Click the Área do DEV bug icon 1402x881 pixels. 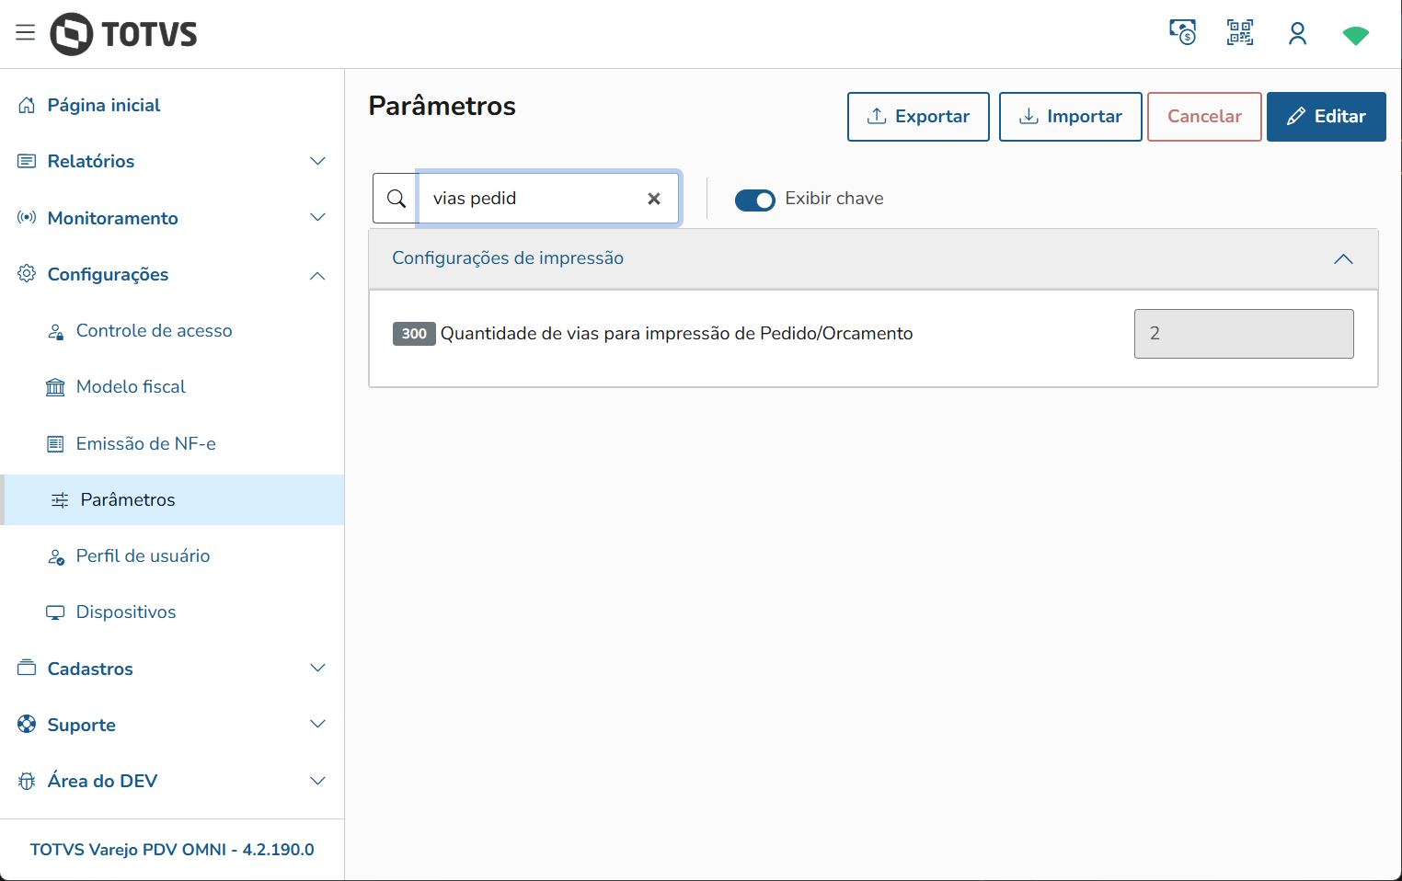tap(27, 781)
